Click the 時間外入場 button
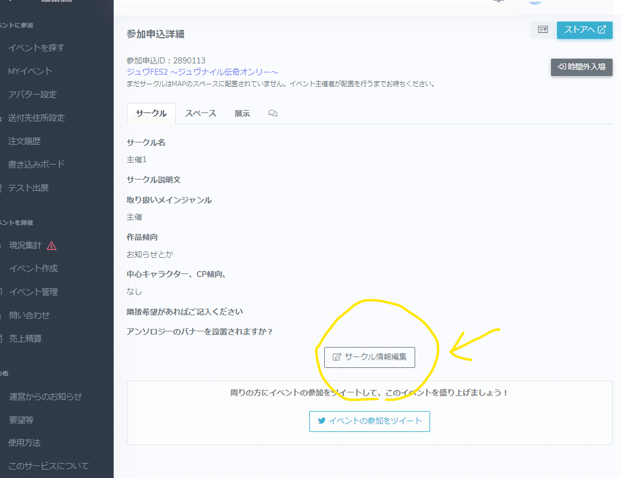Viewport: 621px width, 478px height. tap(582, 67)
